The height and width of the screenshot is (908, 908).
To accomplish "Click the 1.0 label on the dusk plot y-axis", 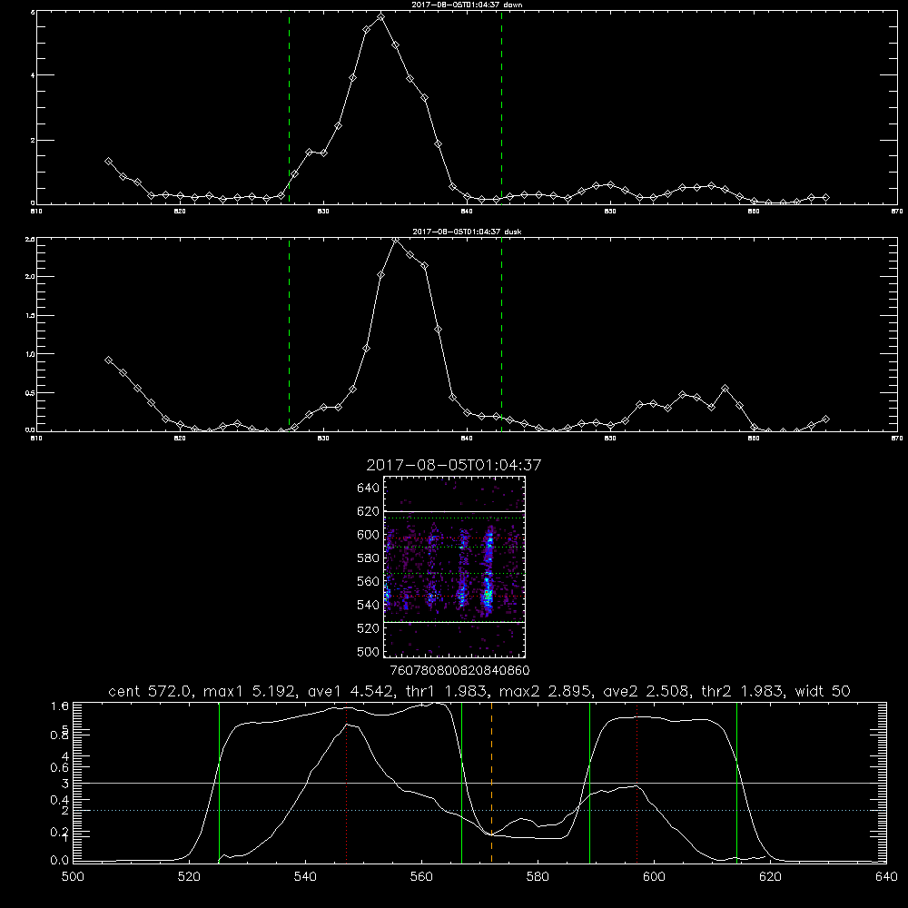I will pos(30,354).
